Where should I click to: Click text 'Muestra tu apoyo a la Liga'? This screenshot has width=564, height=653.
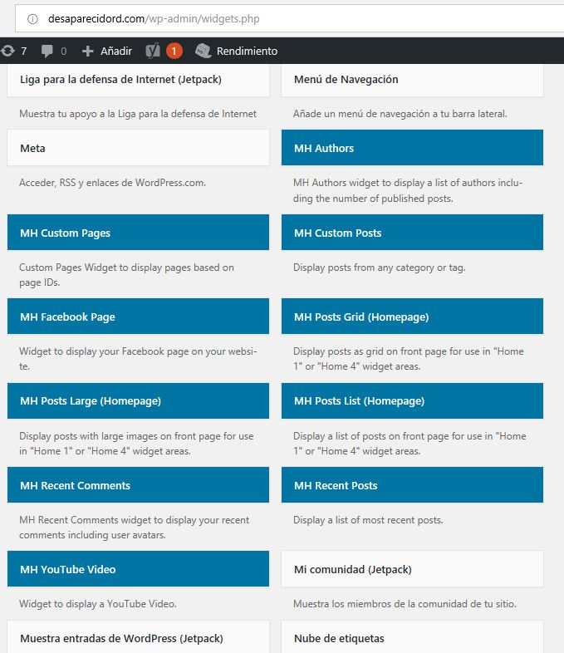coord(77,113)
